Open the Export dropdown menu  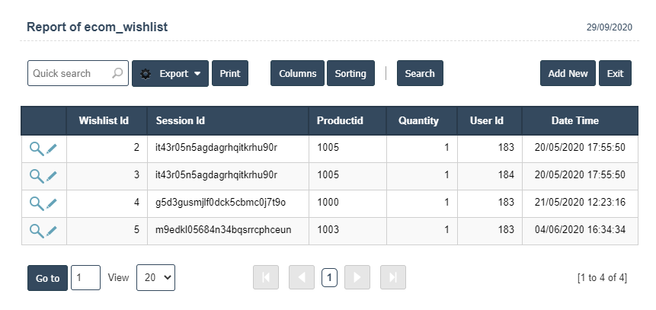pyautogui.click(x=170, y=74)
